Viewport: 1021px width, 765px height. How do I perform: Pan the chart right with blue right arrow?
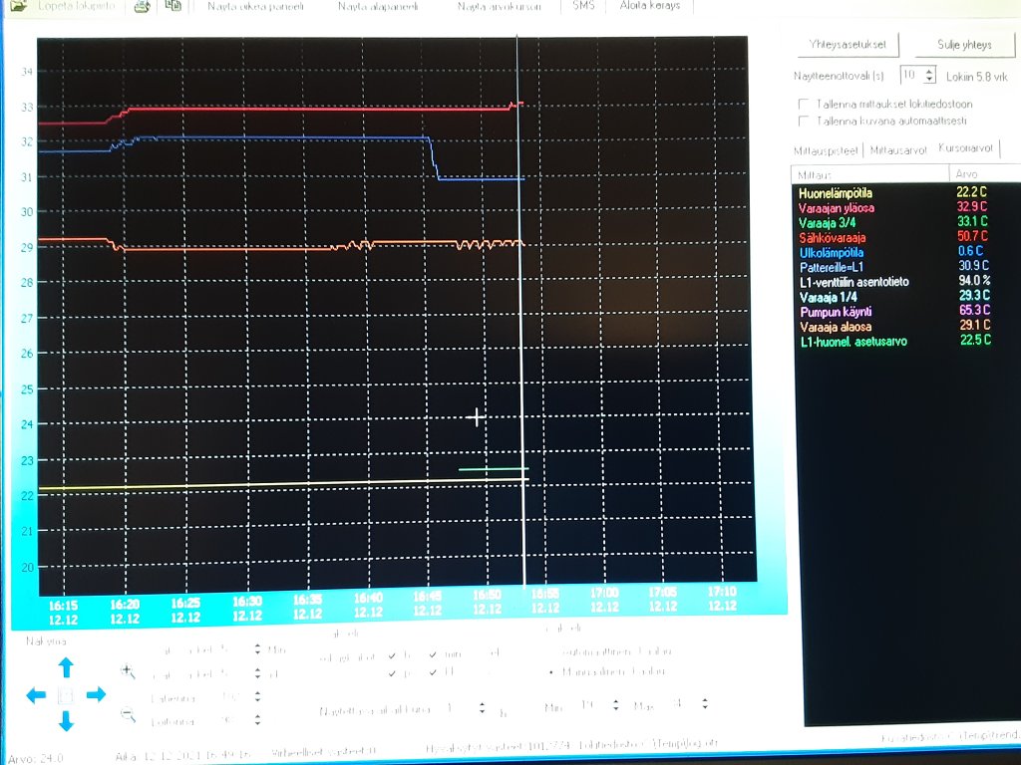coord(96,695)
